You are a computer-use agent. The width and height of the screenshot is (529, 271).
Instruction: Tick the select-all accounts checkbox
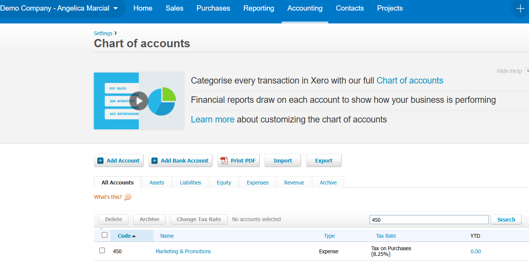click(105, 235)
